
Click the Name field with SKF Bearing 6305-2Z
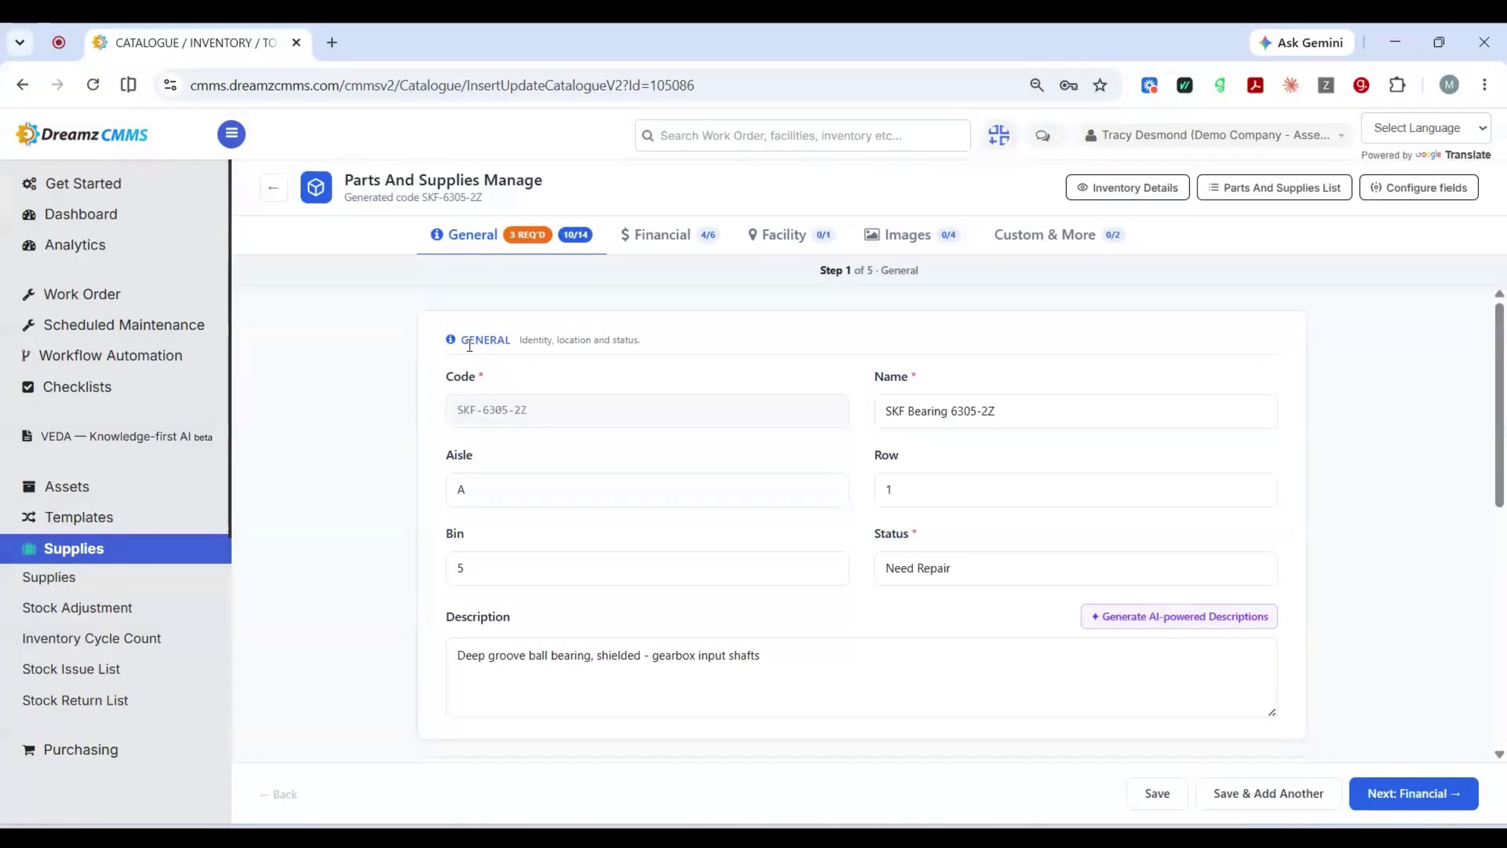click(1076, 411)
